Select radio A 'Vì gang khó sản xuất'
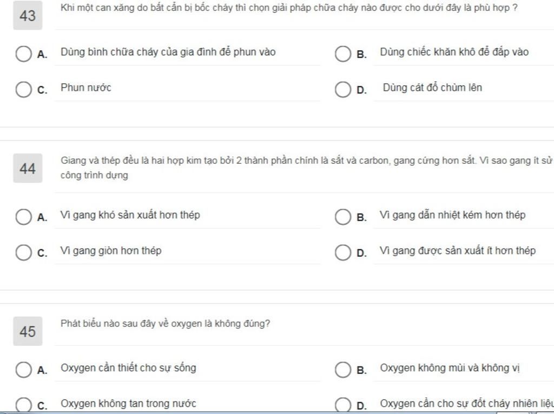554x414 pixels. (x=23, y=217)
